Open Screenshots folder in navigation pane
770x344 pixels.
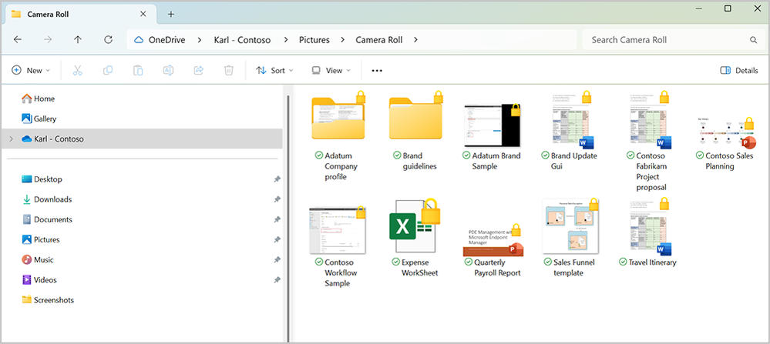[x=48, y=300]
